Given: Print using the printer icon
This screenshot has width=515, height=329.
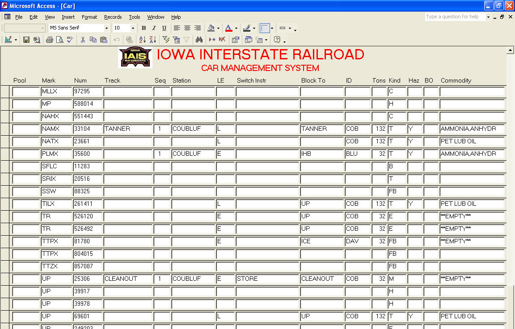Looking at the screenshot, I should (49, 40).
